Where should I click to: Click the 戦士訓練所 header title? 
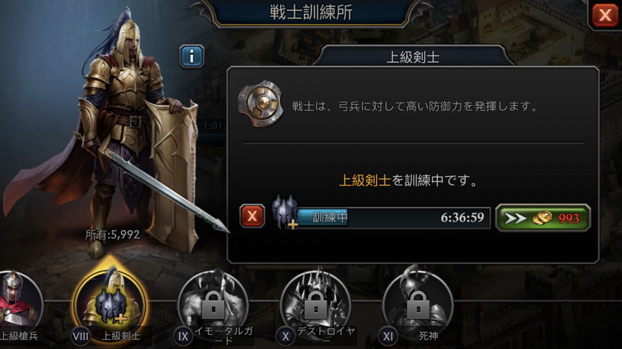tap(311, 12)
